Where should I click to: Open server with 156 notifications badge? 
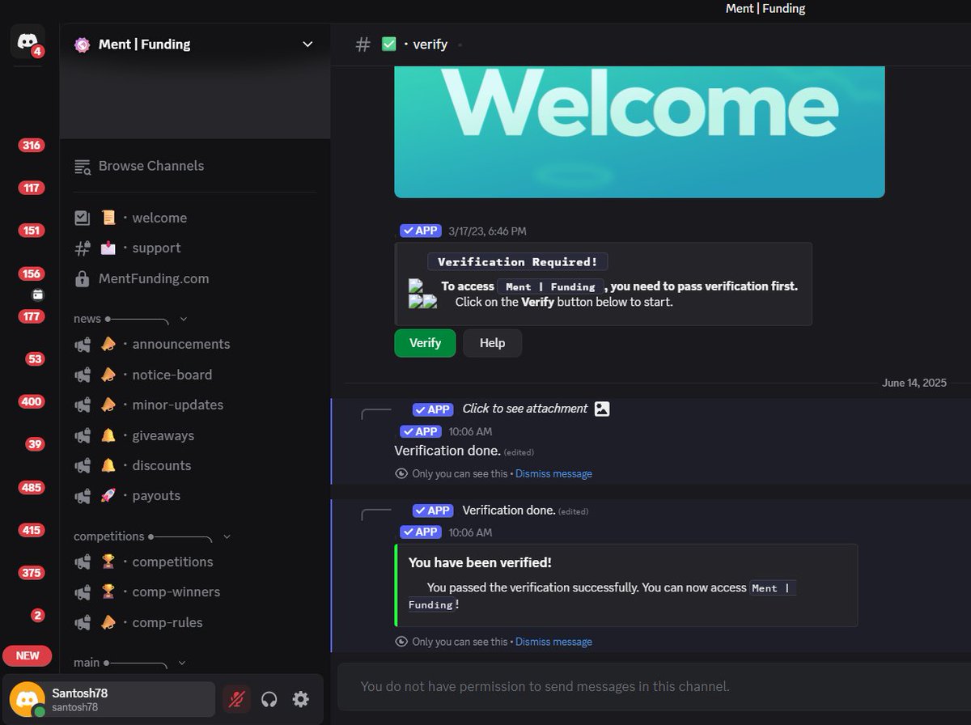click(x=31, y=273)
